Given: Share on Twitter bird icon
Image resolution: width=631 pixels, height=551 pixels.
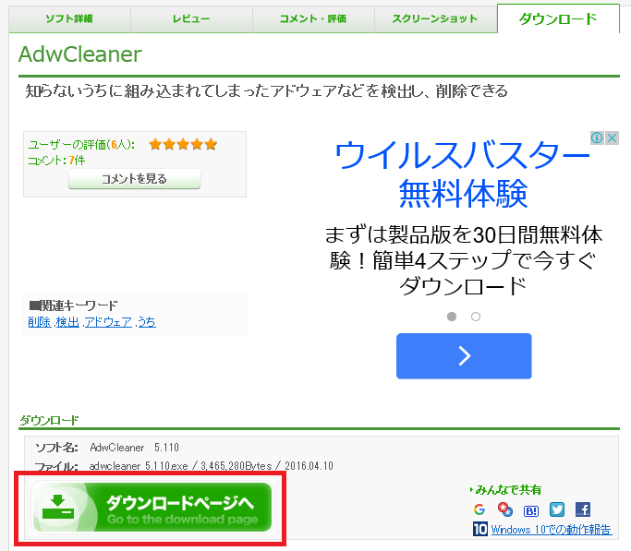Looking at the screenshot, I should tap(557, 509).
